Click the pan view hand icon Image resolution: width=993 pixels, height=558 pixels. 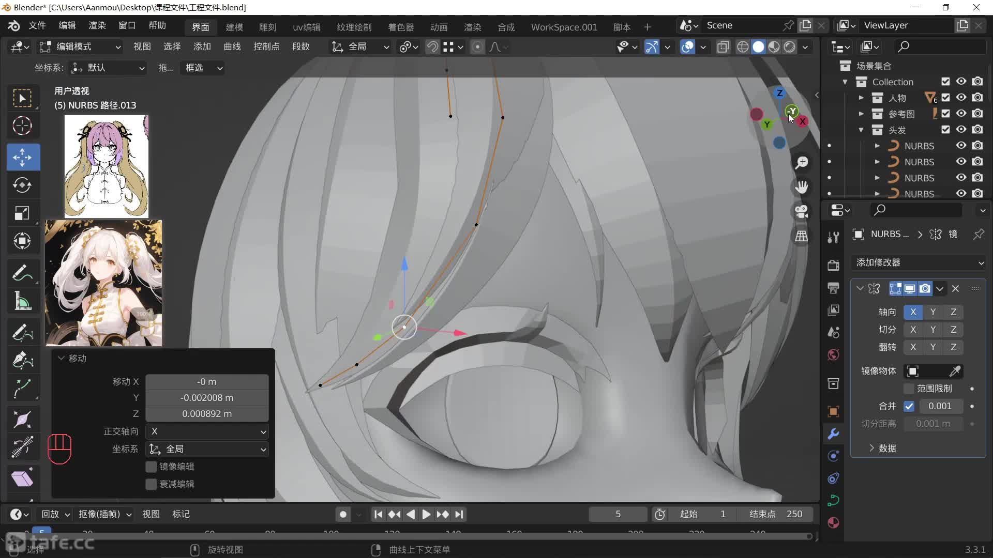coord(802,187)
